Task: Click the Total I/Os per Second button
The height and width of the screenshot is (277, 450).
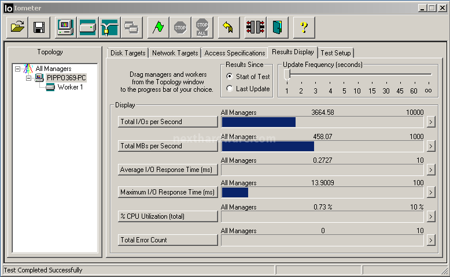Action: click(x=168, y=122)
